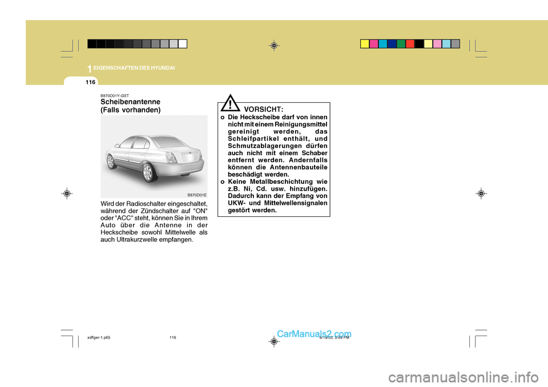Open the silver sedan illustration
The width and height of the screenshot is (548, 387).
pyautogui.click(x=154, y=156)
